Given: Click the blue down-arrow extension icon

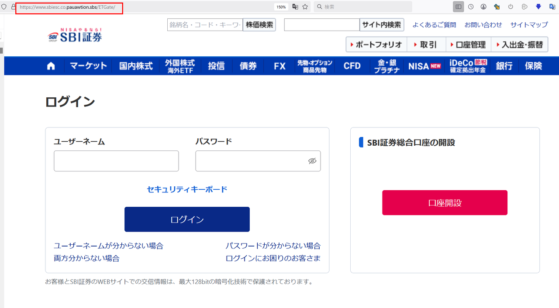Looking at the screenshot, I should [538, 7].
